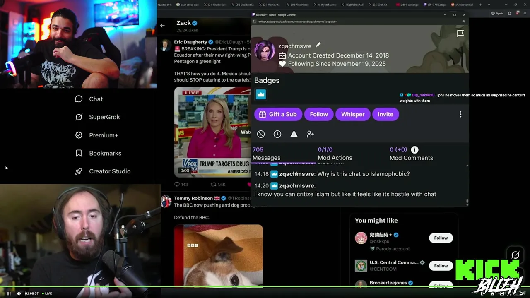Open the U.S. Central Command profile

tap(394, 262)
